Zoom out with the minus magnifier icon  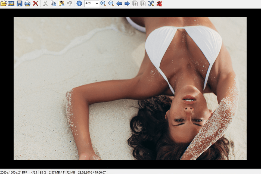[111, 4]
